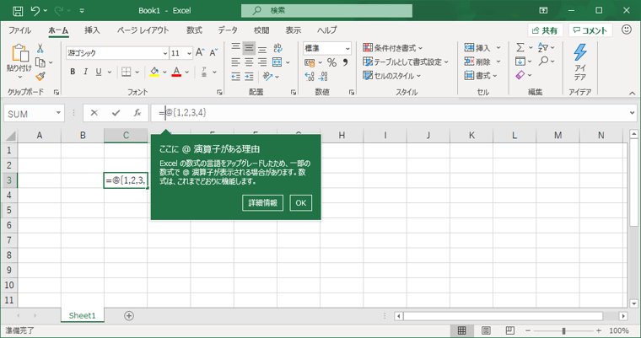Screen dimensions: 641x338
Task: Switch to the ページ レイアウト tab
Action: (x=143, y=30)
